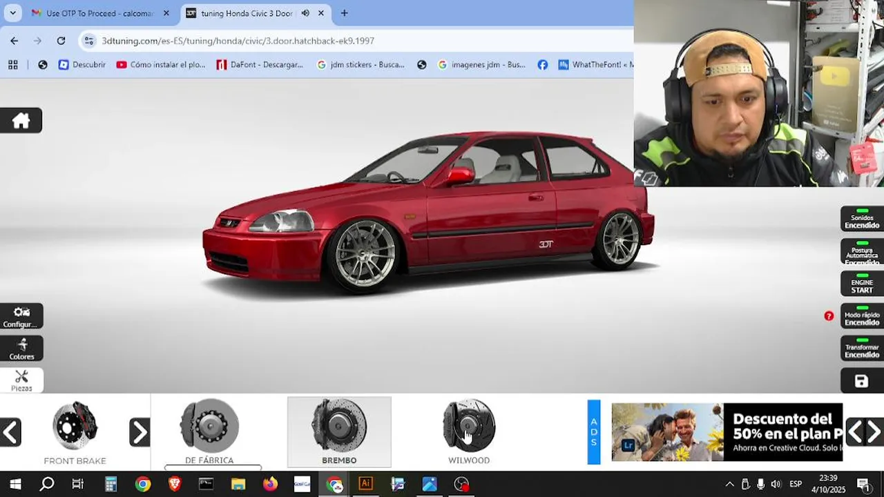Click the blue ADS label

tap(594, 432)
